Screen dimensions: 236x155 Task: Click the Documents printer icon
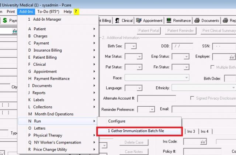coord(197,21)
